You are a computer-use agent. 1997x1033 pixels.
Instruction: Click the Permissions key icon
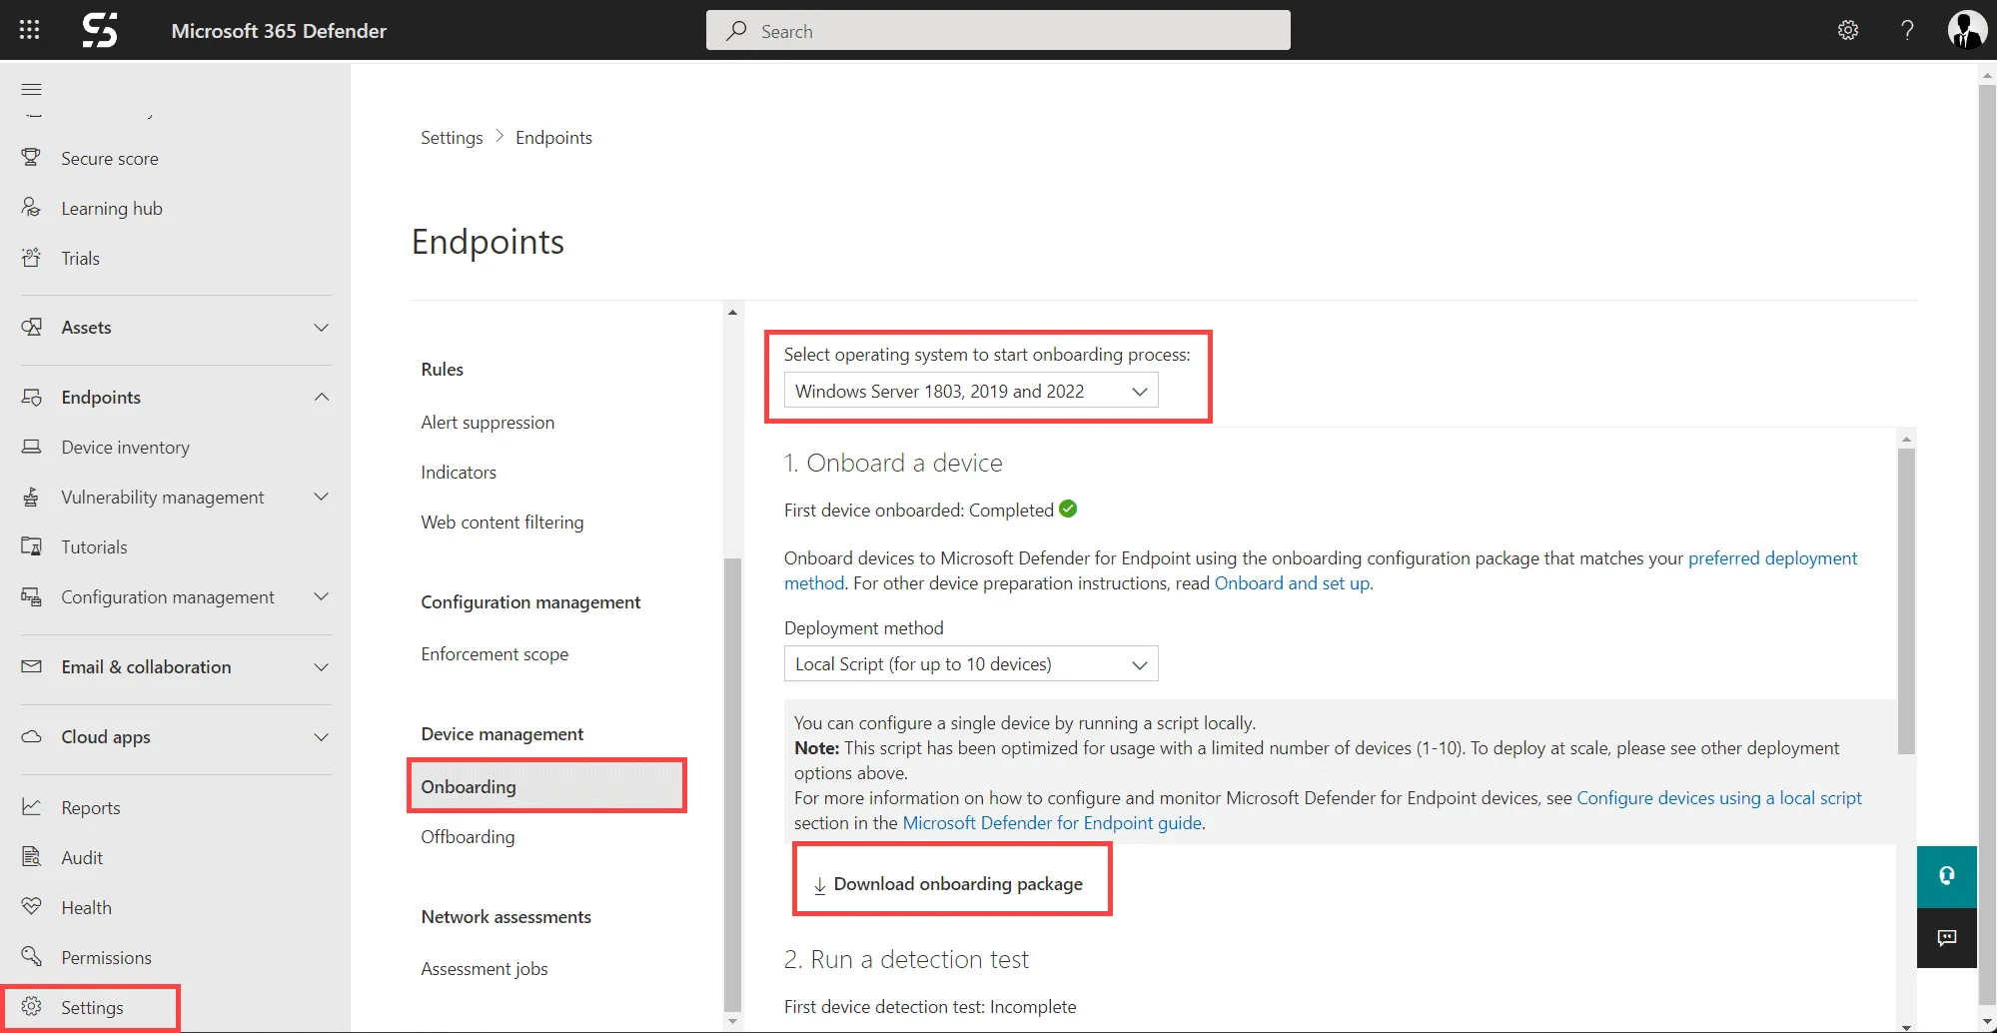tap(32, 957)
